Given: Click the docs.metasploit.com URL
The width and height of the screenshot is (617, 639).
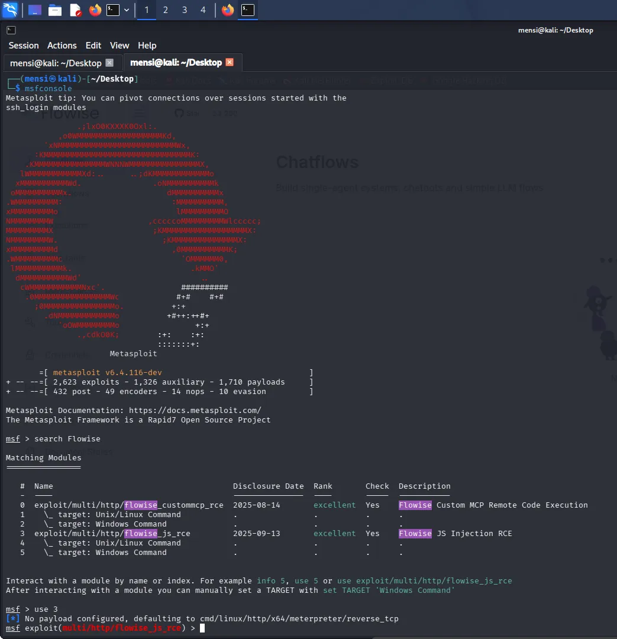Looking at the screenshot, I should point(195,411).
